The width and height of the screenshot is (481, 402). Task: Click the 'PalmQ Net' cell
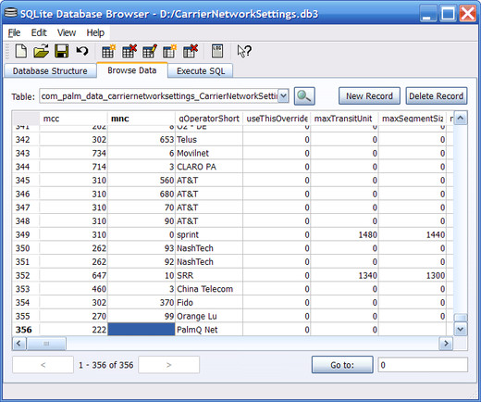pyautogui.click(x=209, y=330)
